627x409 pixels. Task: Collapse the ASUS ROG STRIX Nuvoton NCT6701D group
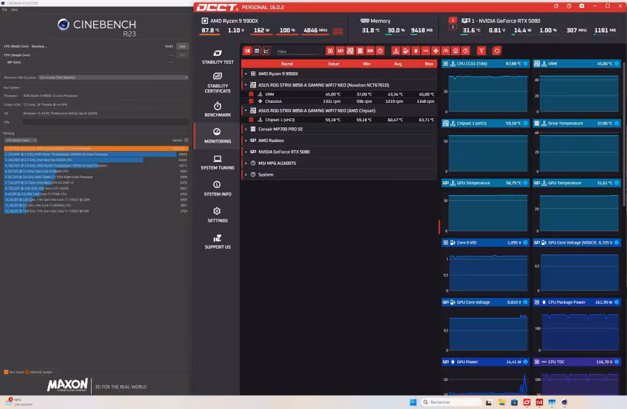coord(246,84)
